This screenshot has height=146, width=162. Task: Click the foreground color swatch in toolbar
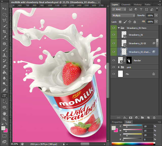point(3,128)
